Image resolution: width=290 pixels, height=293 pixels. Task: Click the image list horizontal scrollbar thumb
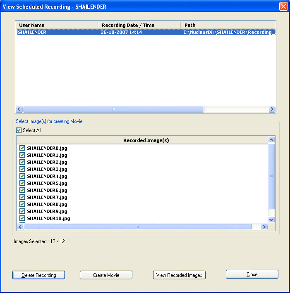point(137,227)
